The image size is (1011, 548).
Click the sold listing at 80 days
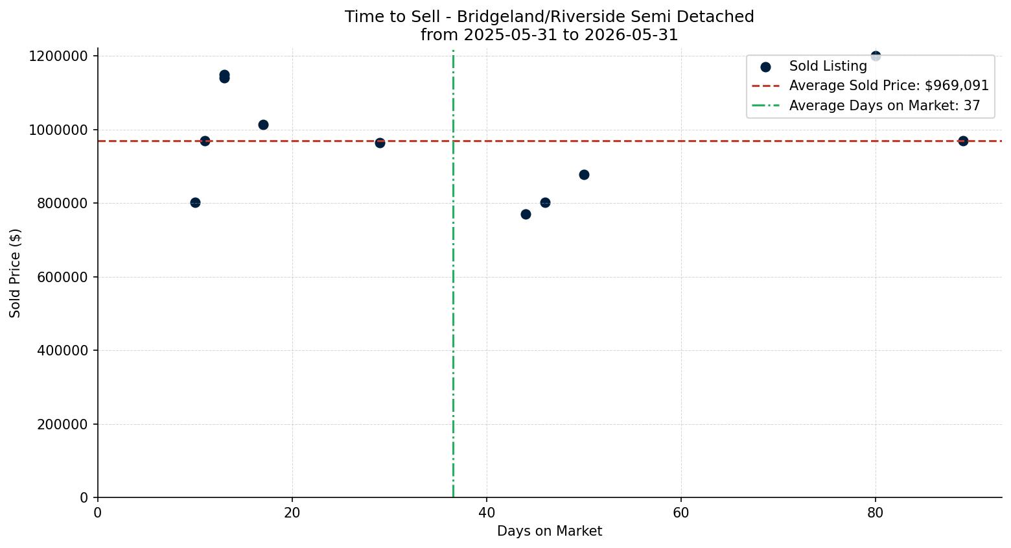coord(876,56)
